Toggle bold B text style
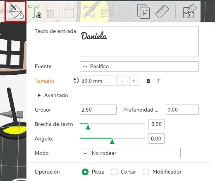This screenshot has width=215, height=181. [148, 81]
